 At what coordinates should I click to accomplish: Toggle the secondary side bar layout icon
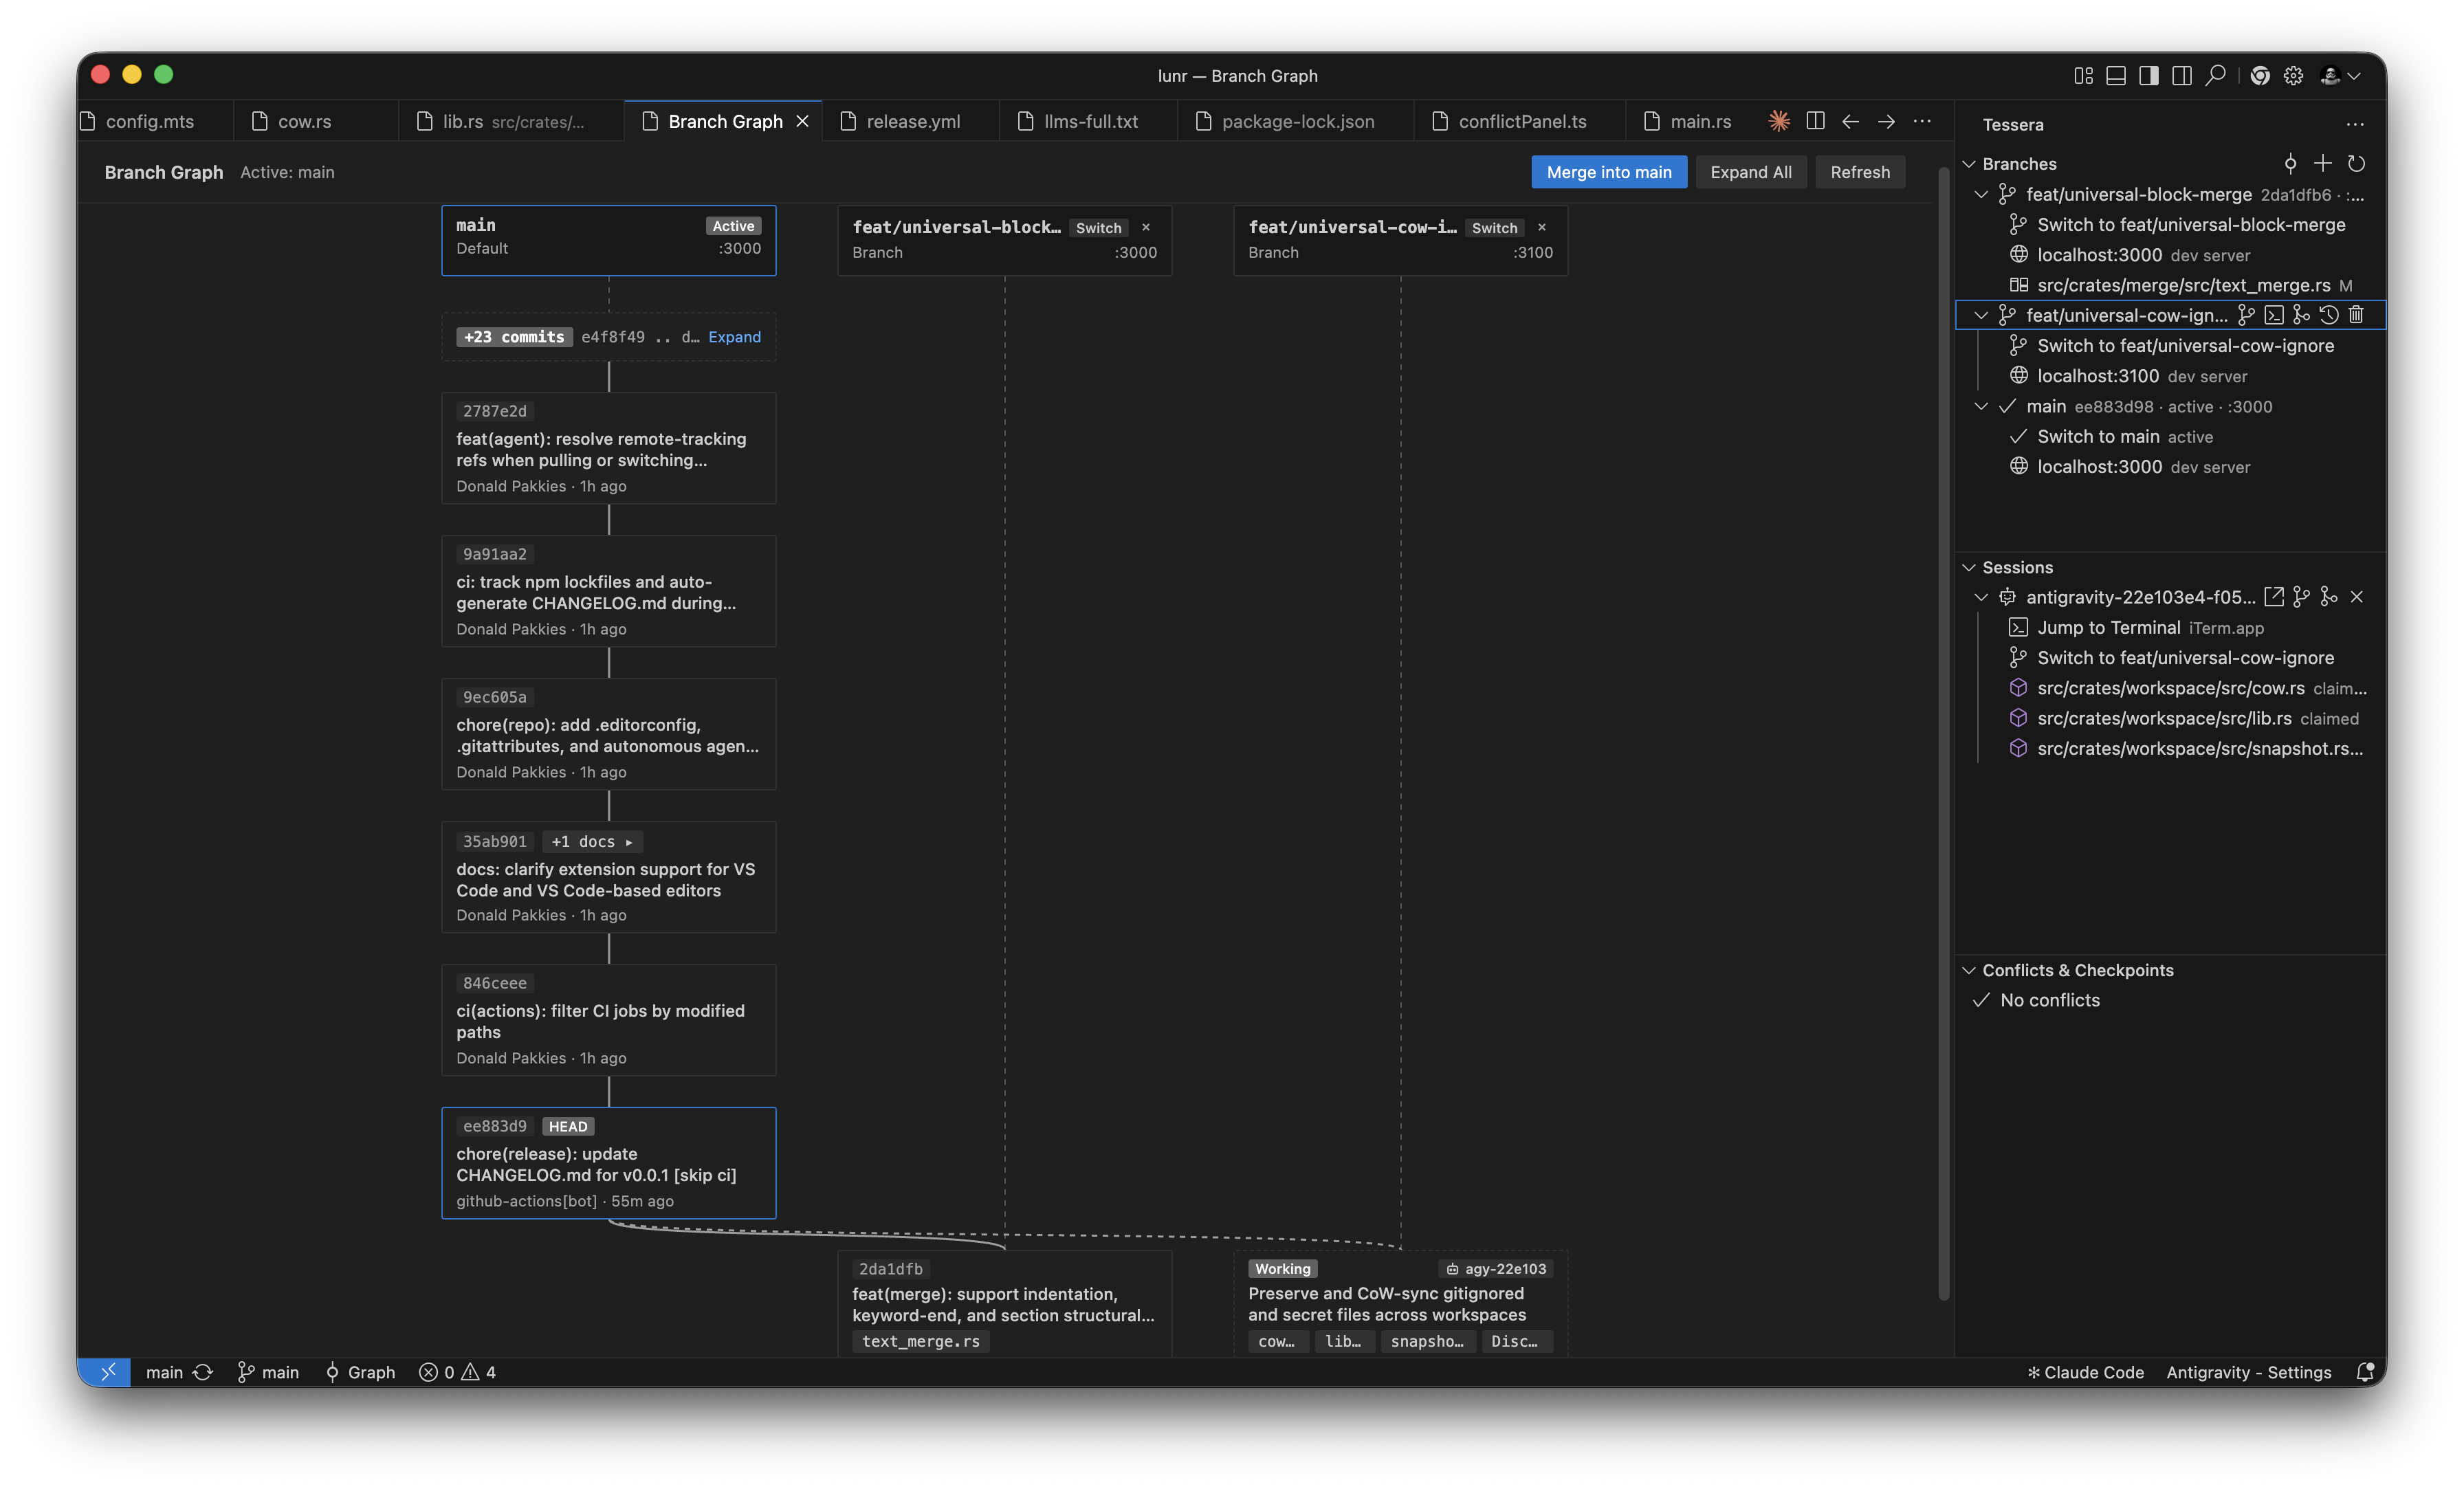2182,76
